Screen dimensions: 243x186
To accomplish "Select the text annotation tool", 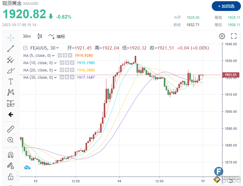I will point(10,81).
